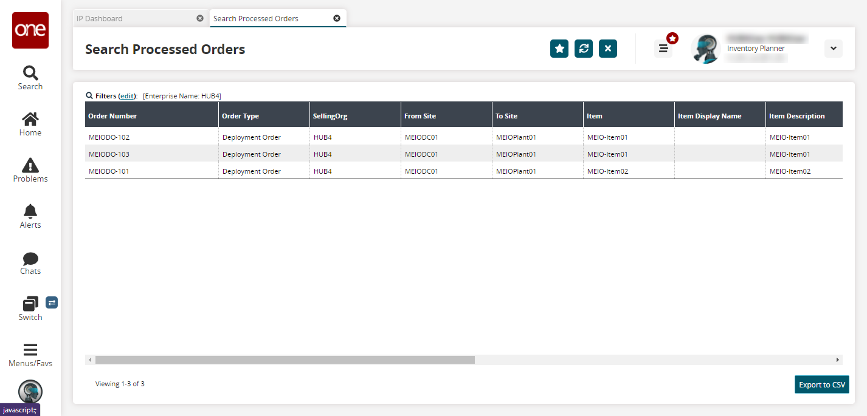Open Chats speech bubble icon
Screen dimensions: 867x416
(30, 259)
